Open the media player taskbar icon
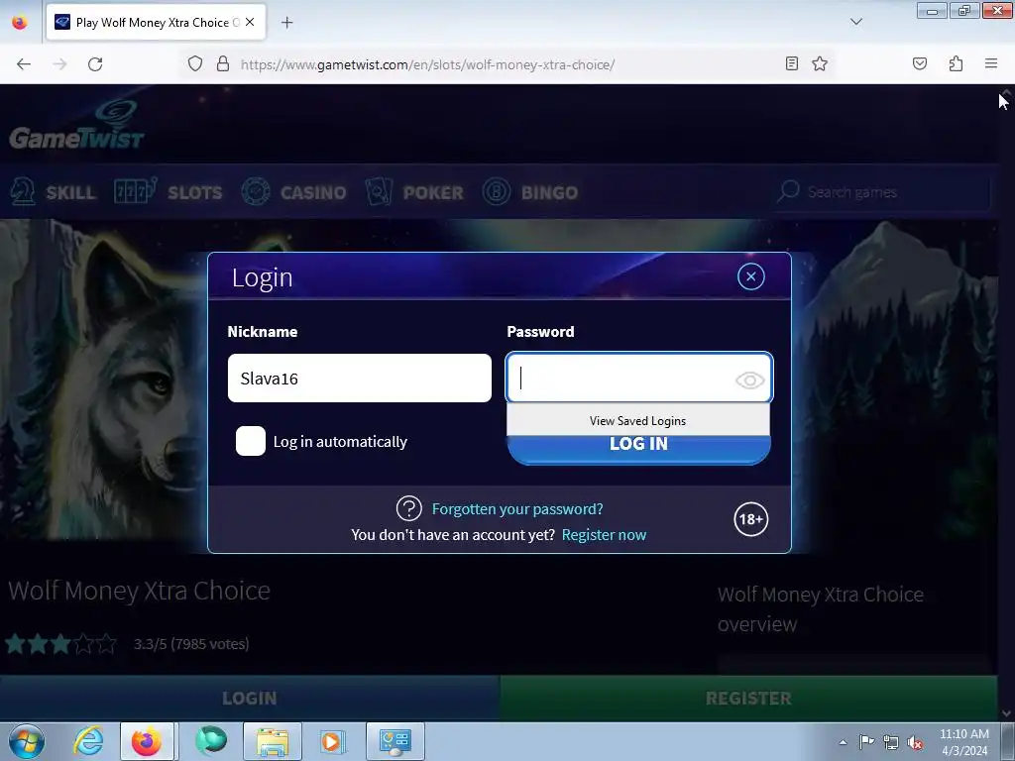The image size is (1015, 761). point(332,741)
